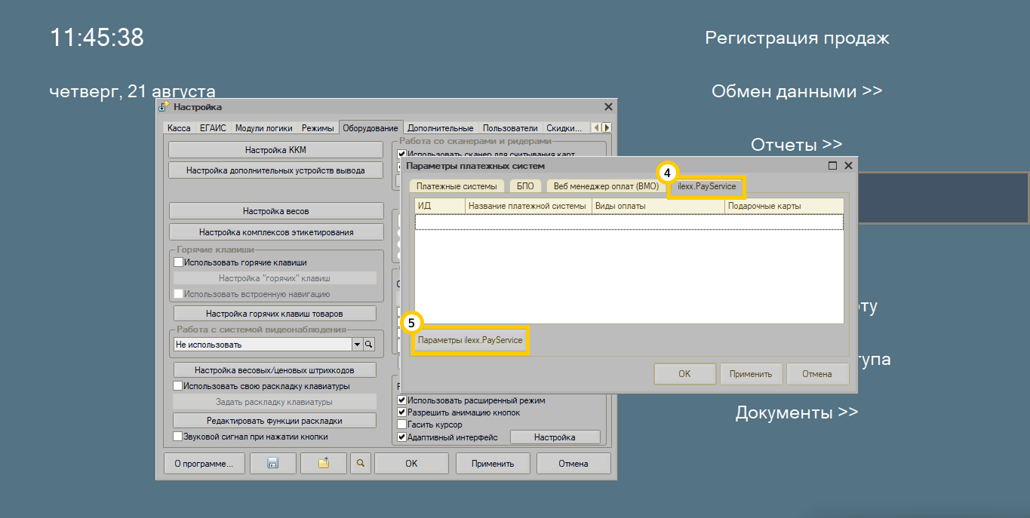
Task: Maximize the Параметры платежных систем dialog
Action: tap(833, 166)
